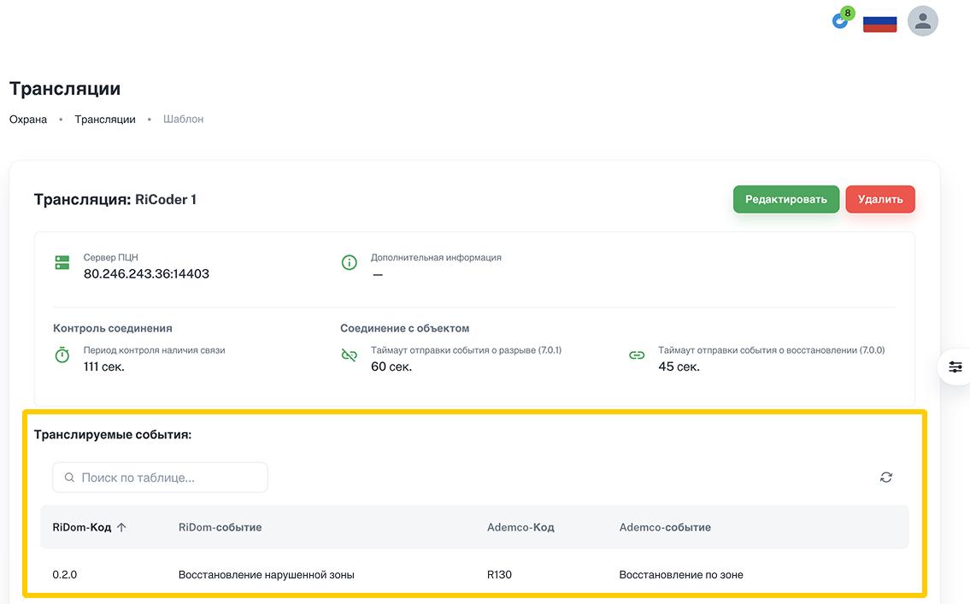Click the additional information info icon
This screenshot has height=604, width=970.
click(x=349, y=263)
